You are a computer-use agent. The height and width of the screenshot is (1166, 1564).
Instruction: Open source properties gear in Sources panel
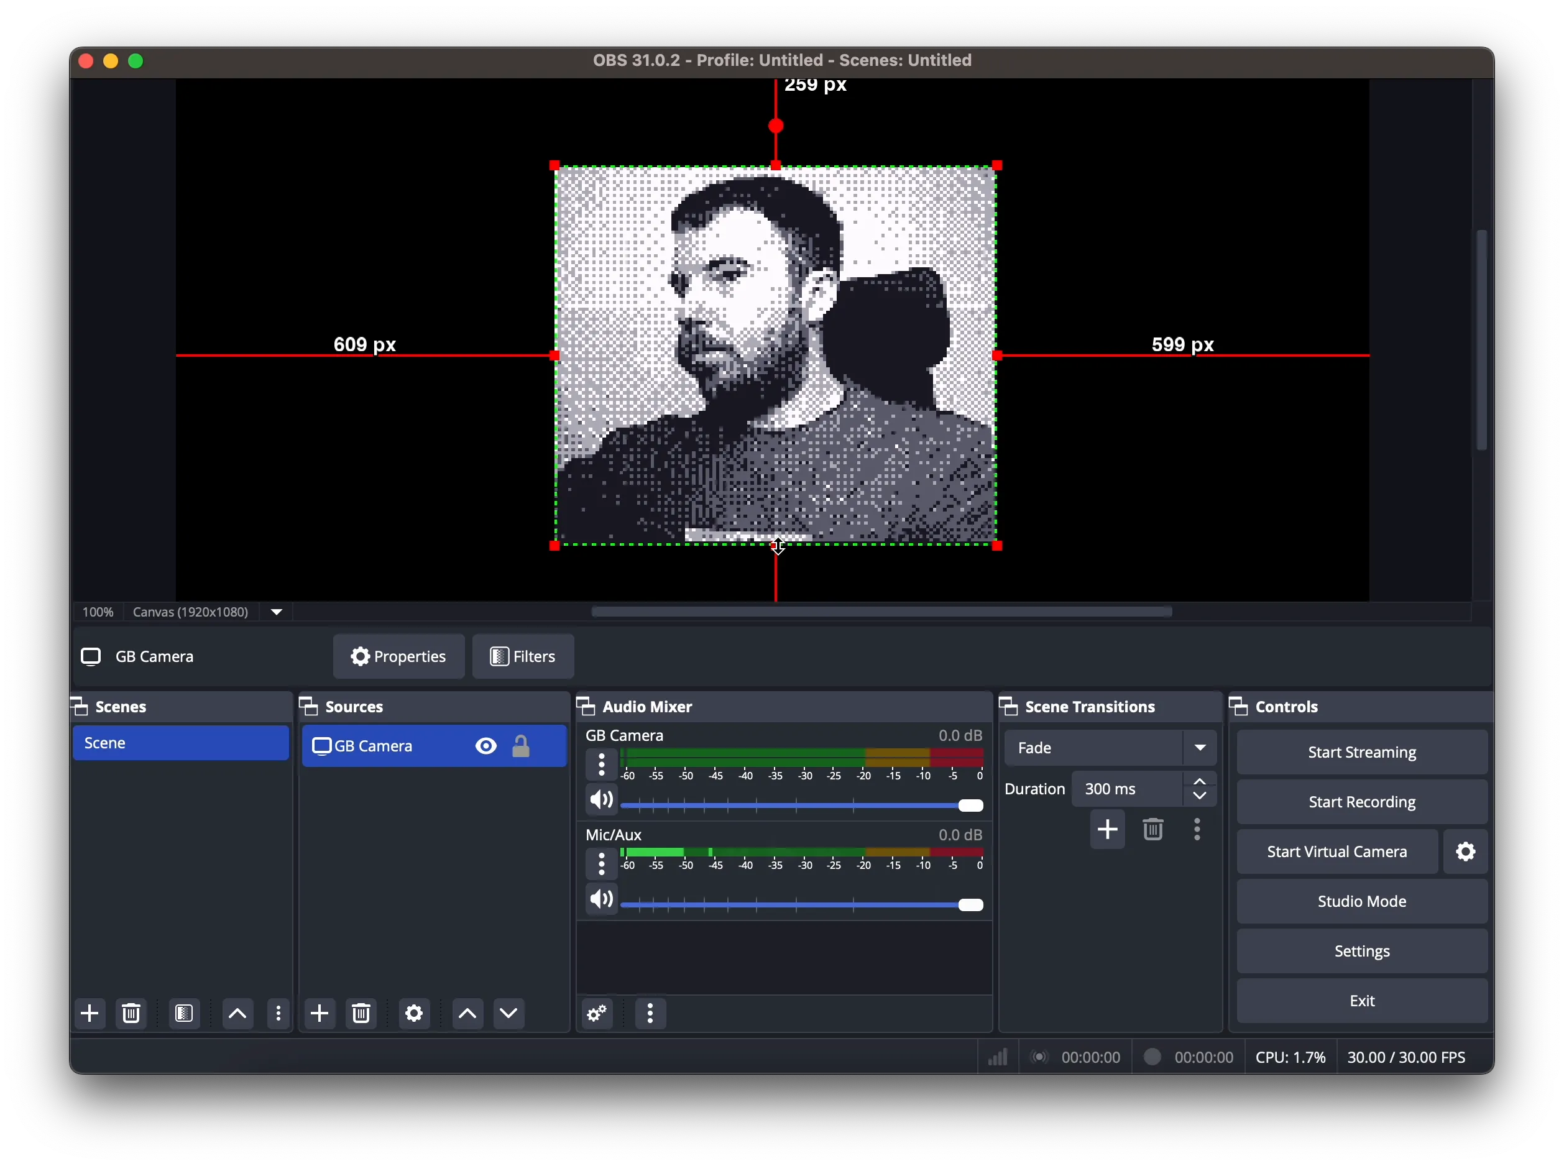[x=414, y=1014]
